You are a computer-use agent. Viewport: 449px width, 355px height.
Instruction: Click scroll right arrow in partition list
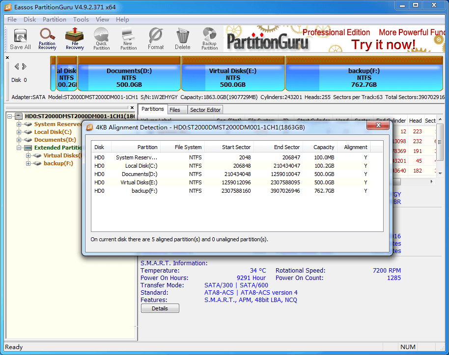pyautogui.click(x=431, y=181)
